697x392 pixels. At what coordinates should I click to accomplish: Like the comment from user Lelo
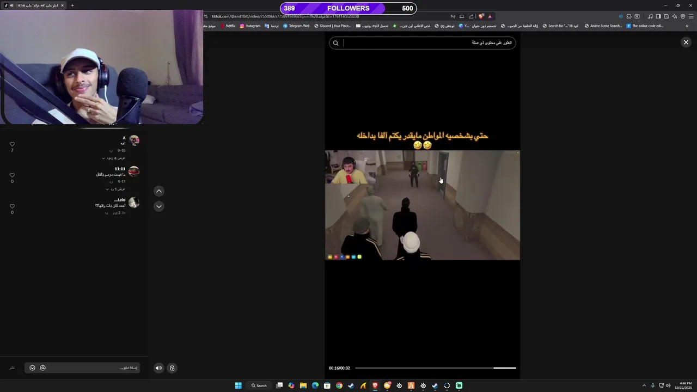click(12, 206)
